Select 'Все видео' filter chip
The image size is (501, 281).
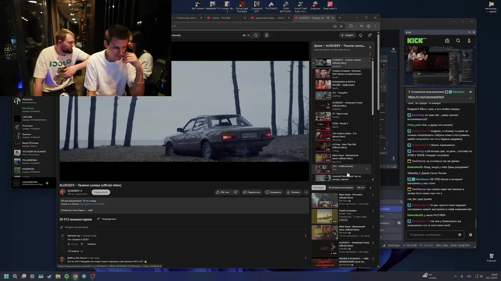pyautogui.click(x=319, y=188)
